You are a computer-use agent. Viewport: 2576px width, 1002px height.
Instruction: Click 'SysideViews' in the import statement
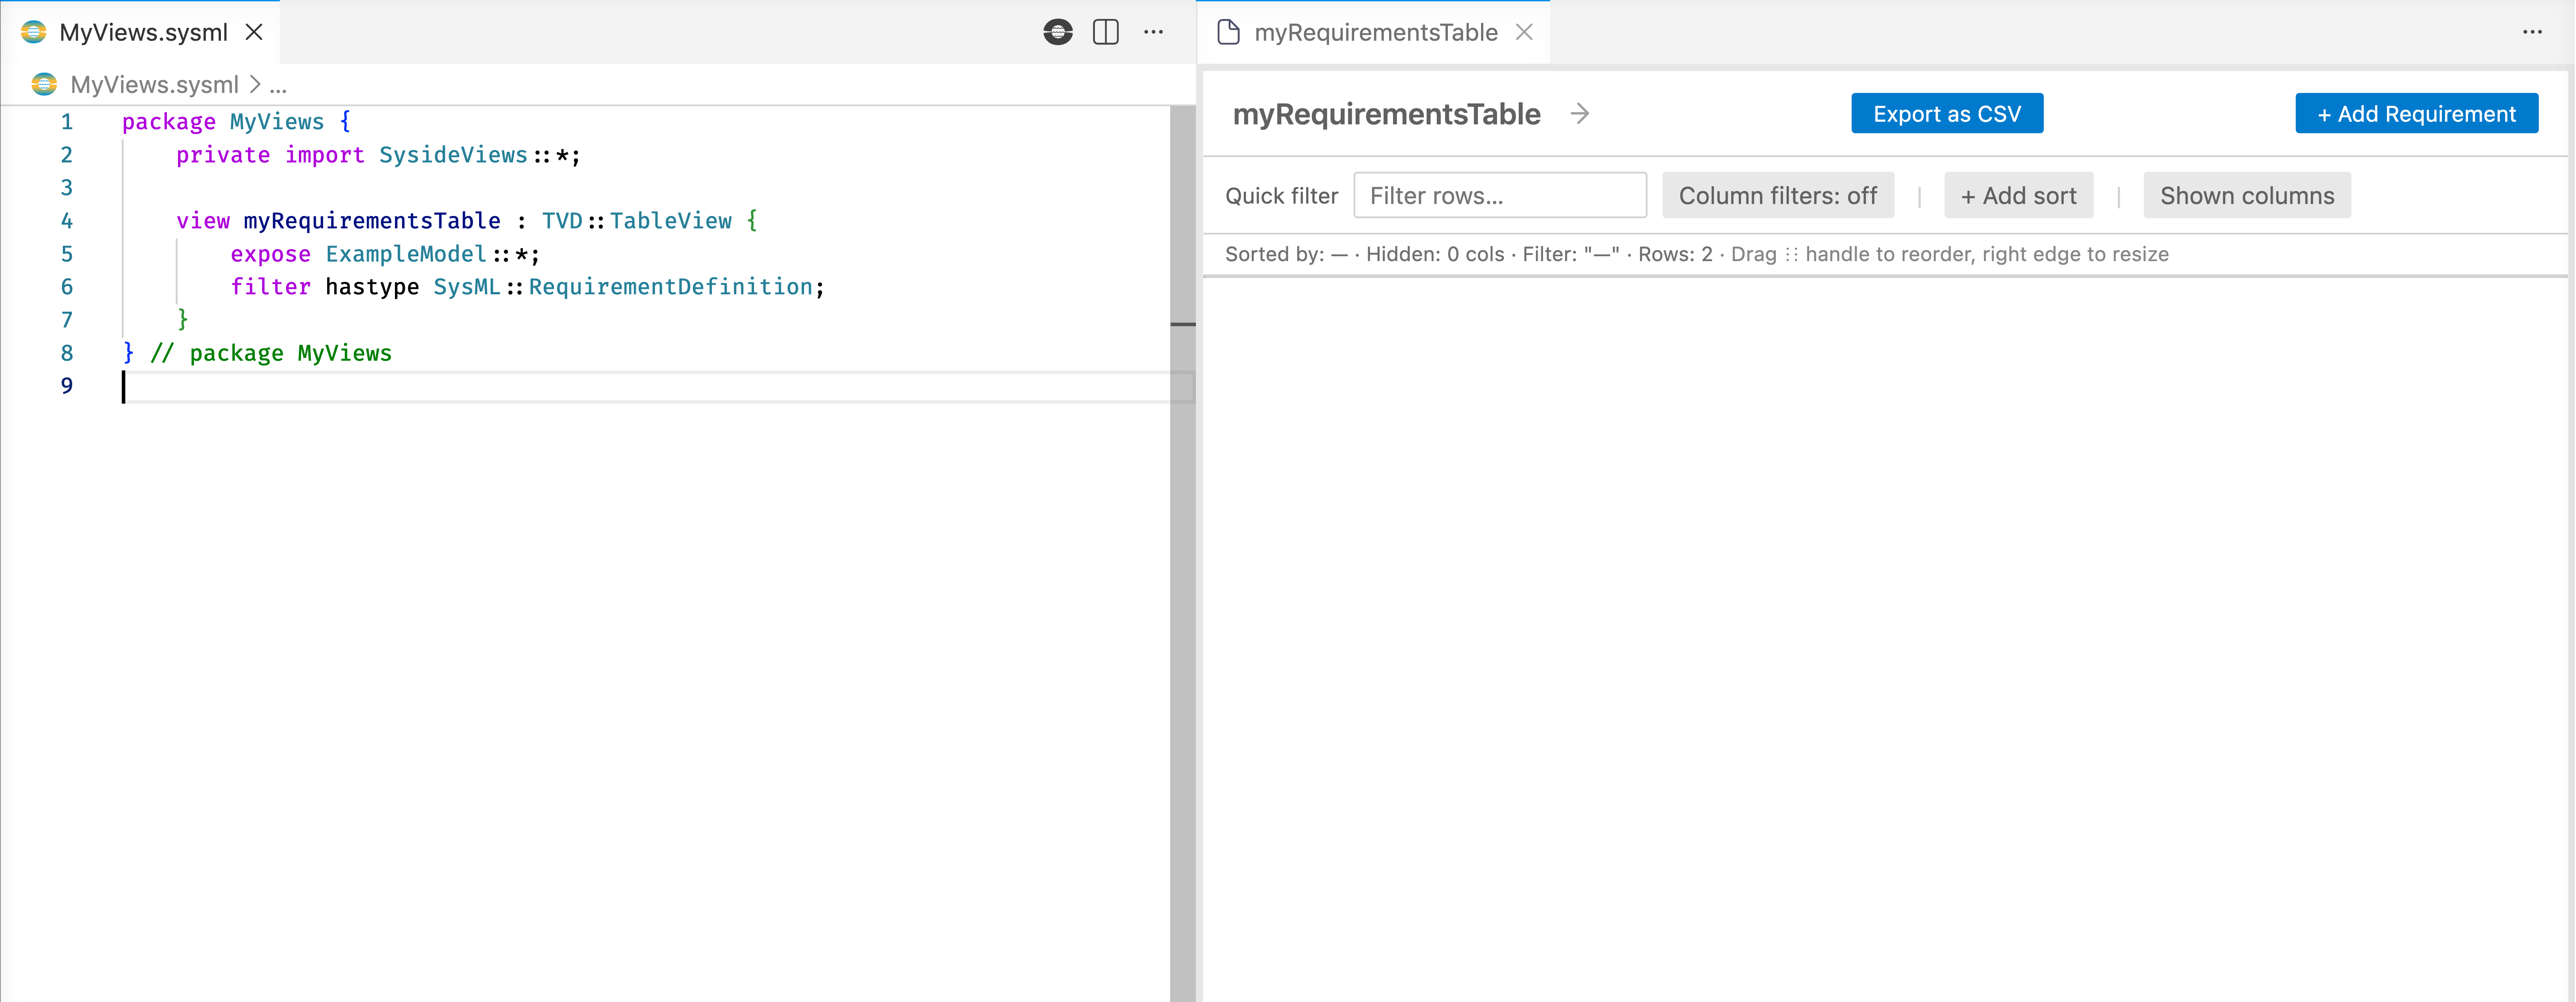click(453, 155)
